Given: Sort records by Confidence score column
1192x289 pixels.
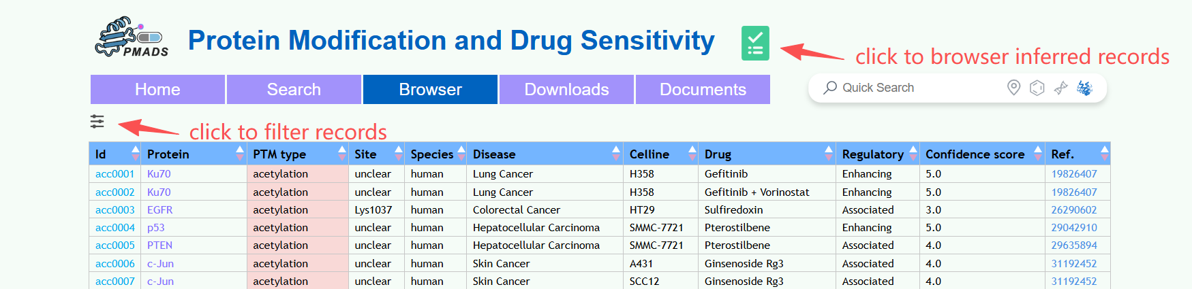Looking at the screenshot, I should [x=1038, y=154].
